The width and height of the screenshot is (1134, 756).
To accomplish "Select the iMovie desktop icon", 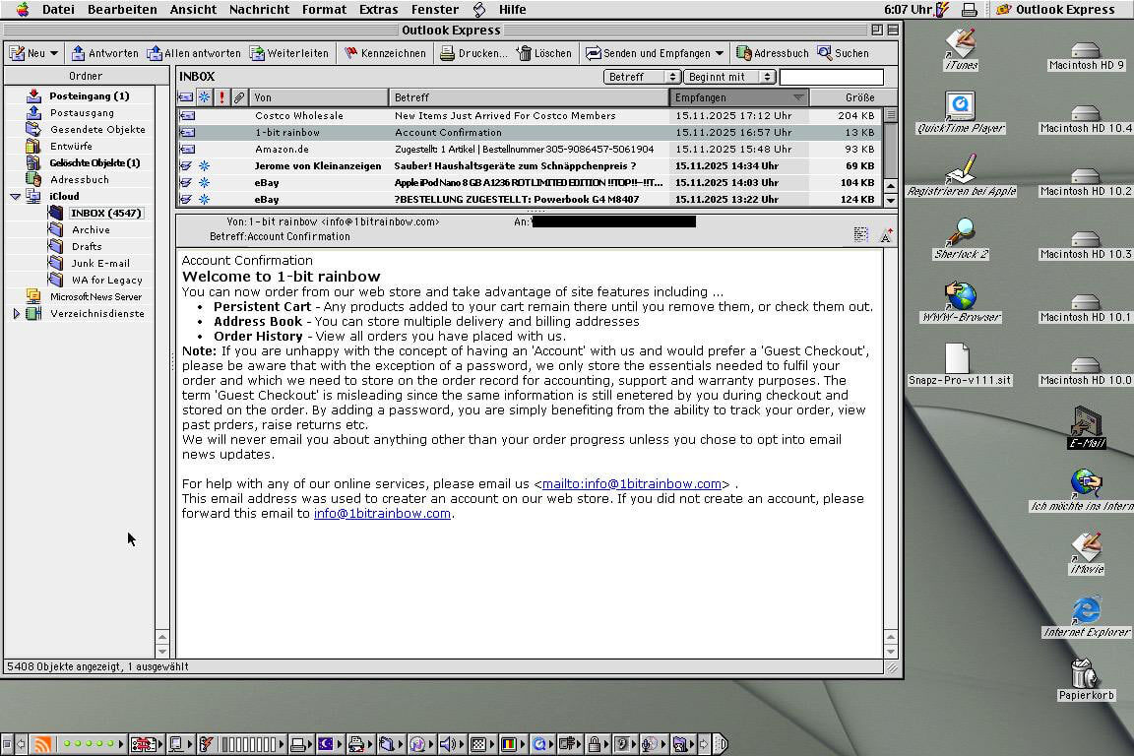I will coord(1086,553).
